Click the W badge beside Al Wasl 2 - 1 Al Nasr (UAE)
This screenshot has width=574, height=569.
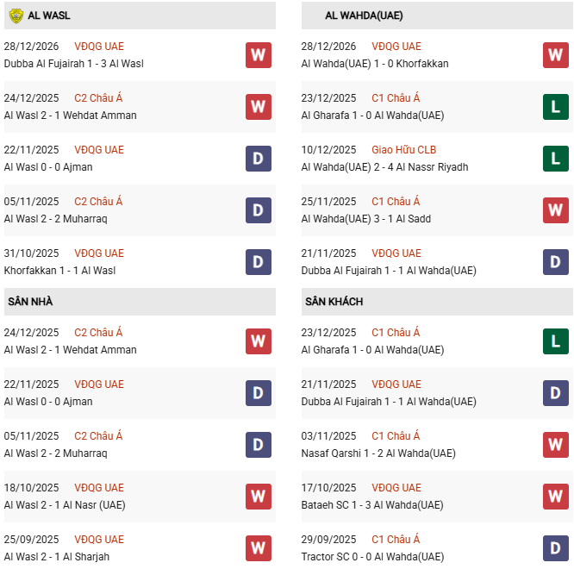(x=258, y=497)
